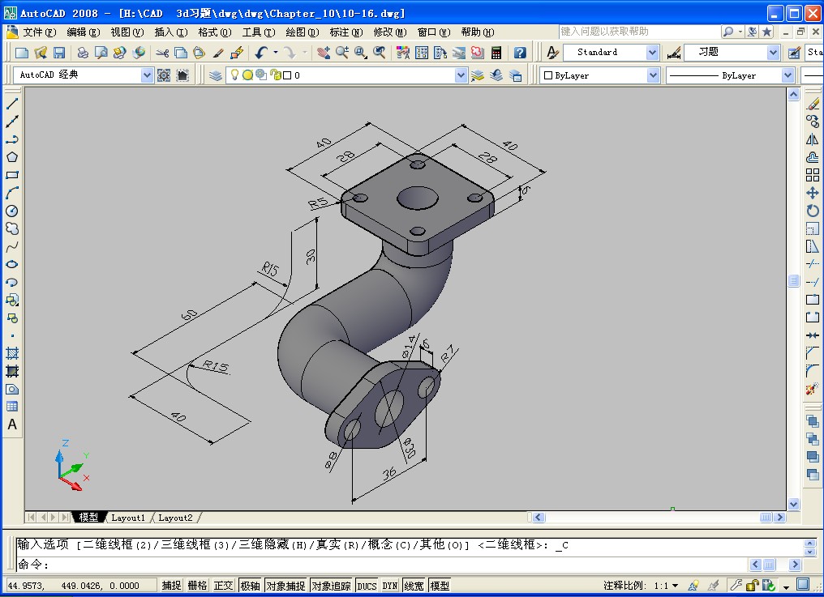Select the Hatch tool
This screenshot has height=597, width=824.
[12, 353]
